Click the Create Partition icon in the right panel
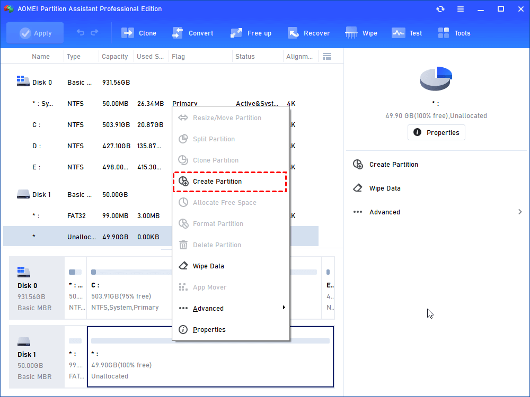 point(358,165)
